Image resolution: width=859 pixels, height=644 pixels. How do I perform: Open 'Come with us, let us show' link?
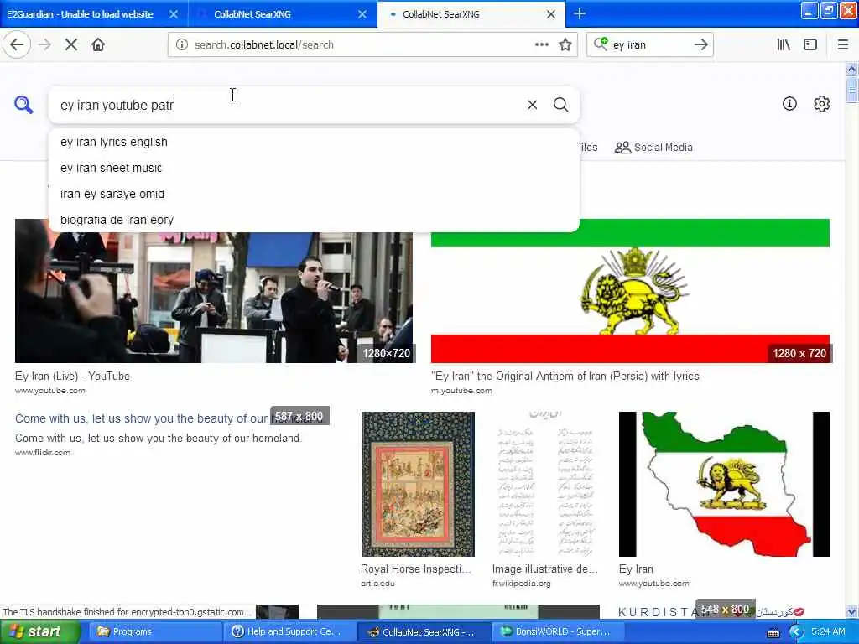141,418
